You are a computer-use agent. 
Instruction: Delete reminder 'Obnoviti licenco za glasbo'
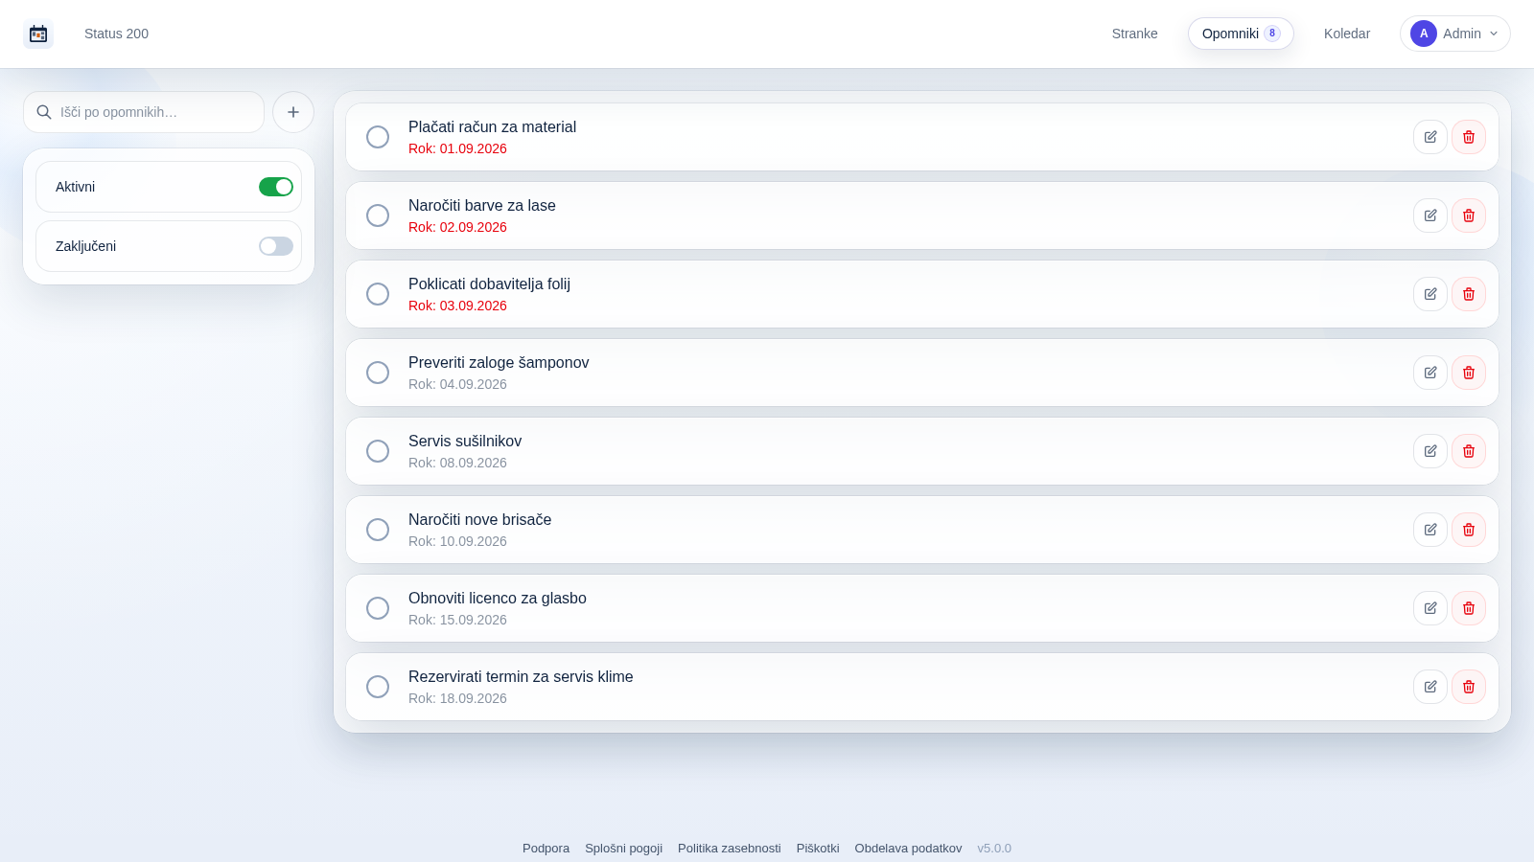[x=1469, y=608]
